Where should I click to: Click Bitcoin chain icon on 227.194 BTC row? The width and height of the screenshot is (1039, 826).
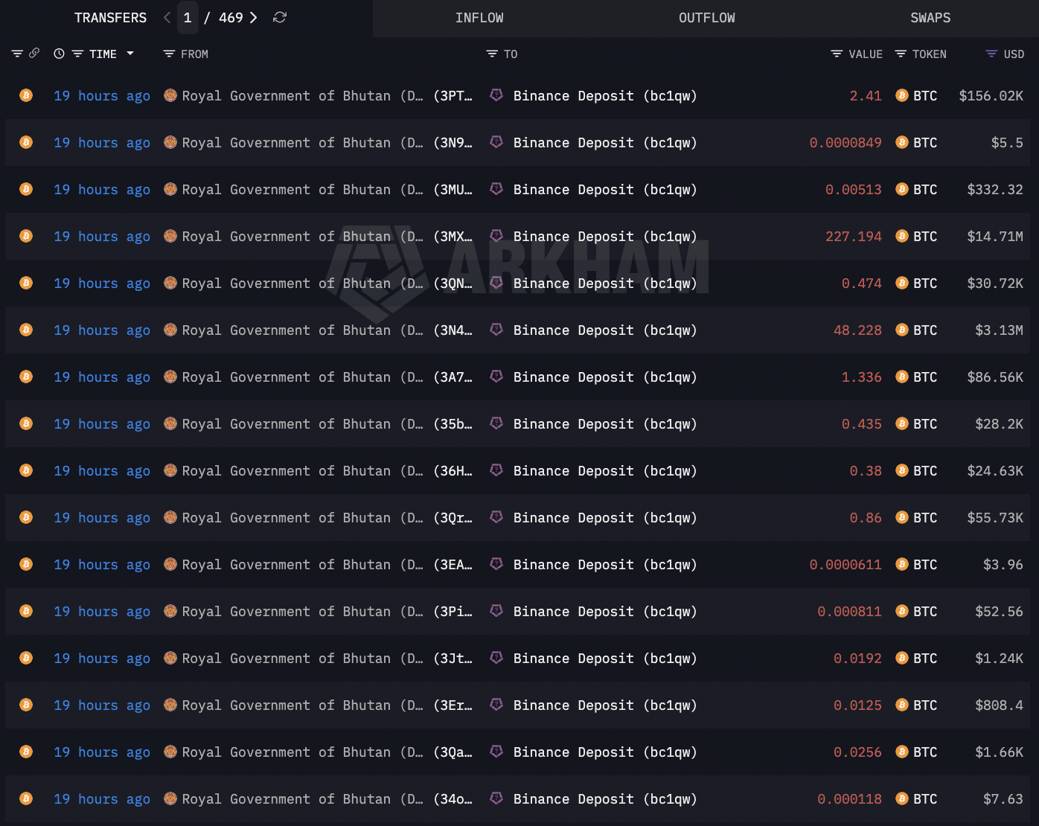pos(26,236)
